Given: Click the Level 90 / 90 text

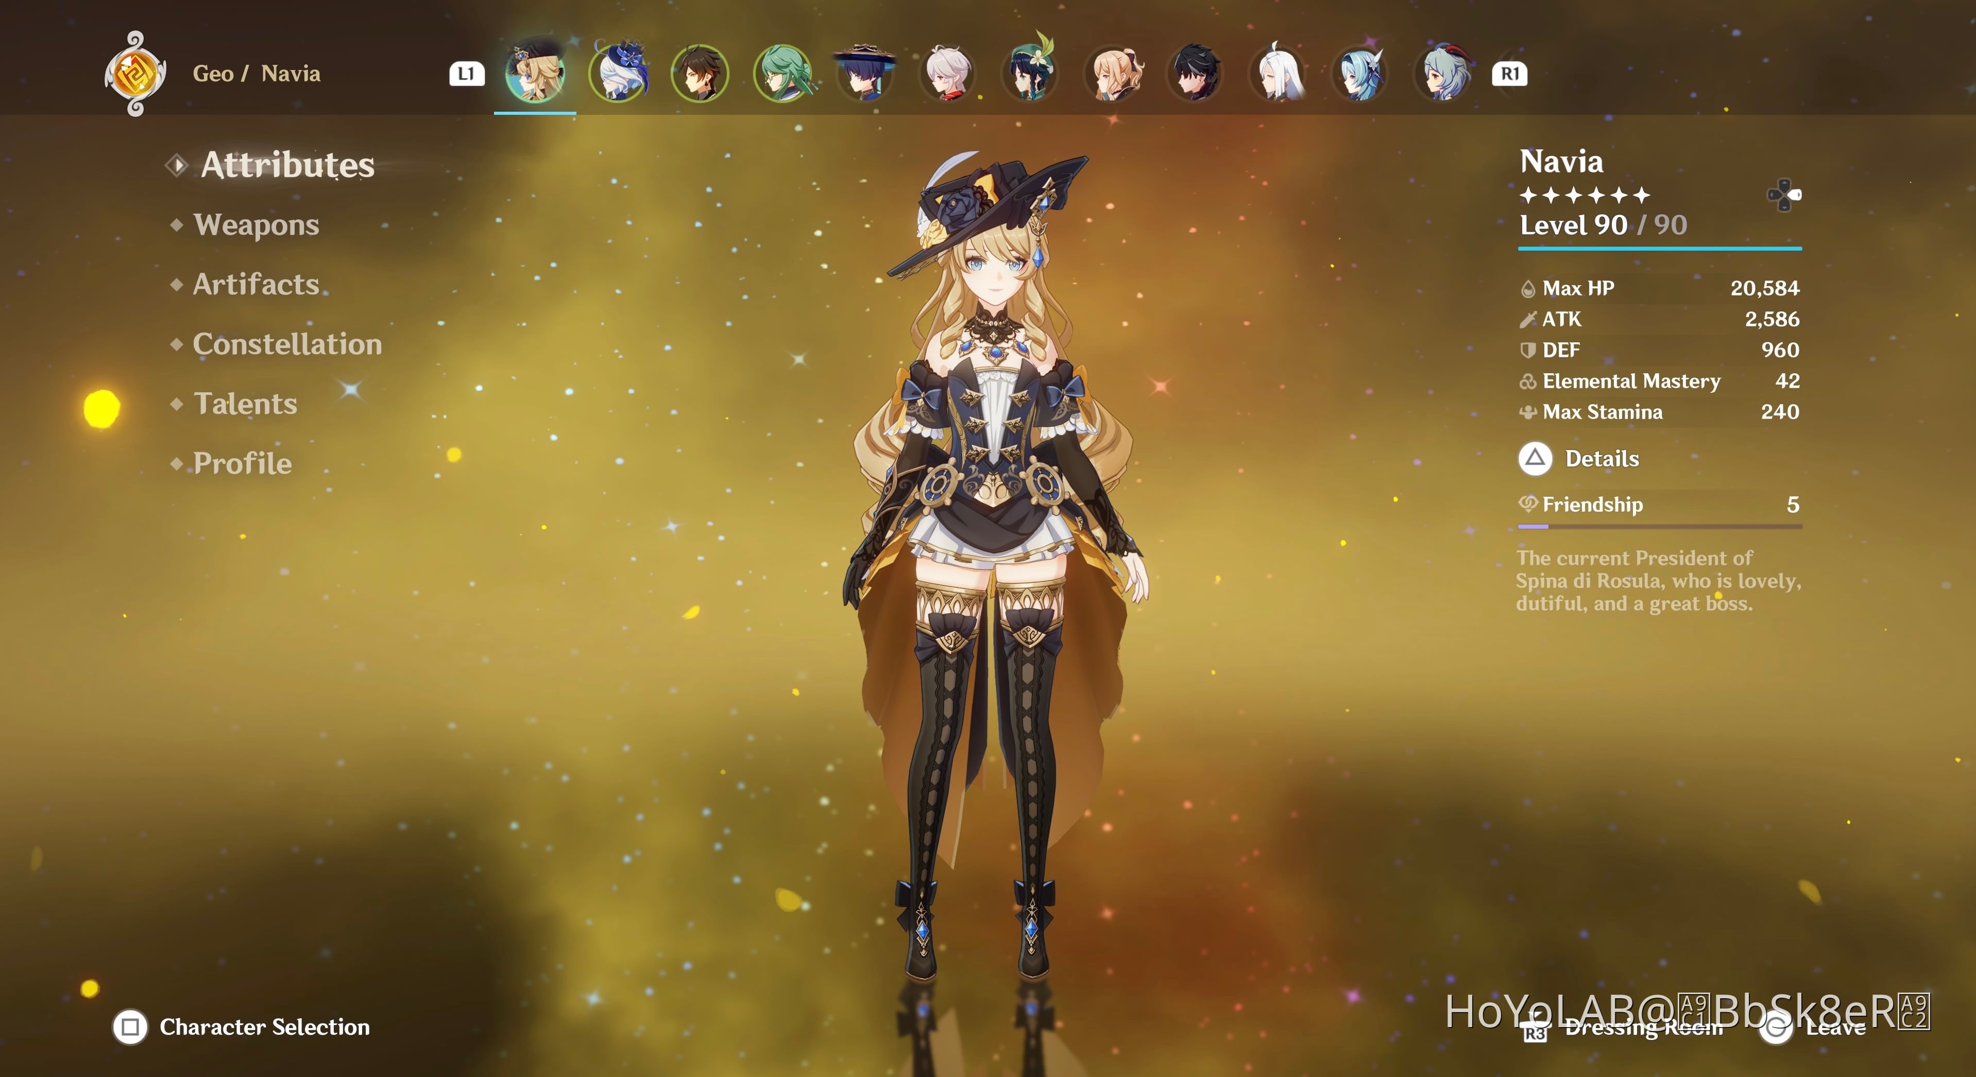Looking at the screenshot, I should click(1603, 224).
